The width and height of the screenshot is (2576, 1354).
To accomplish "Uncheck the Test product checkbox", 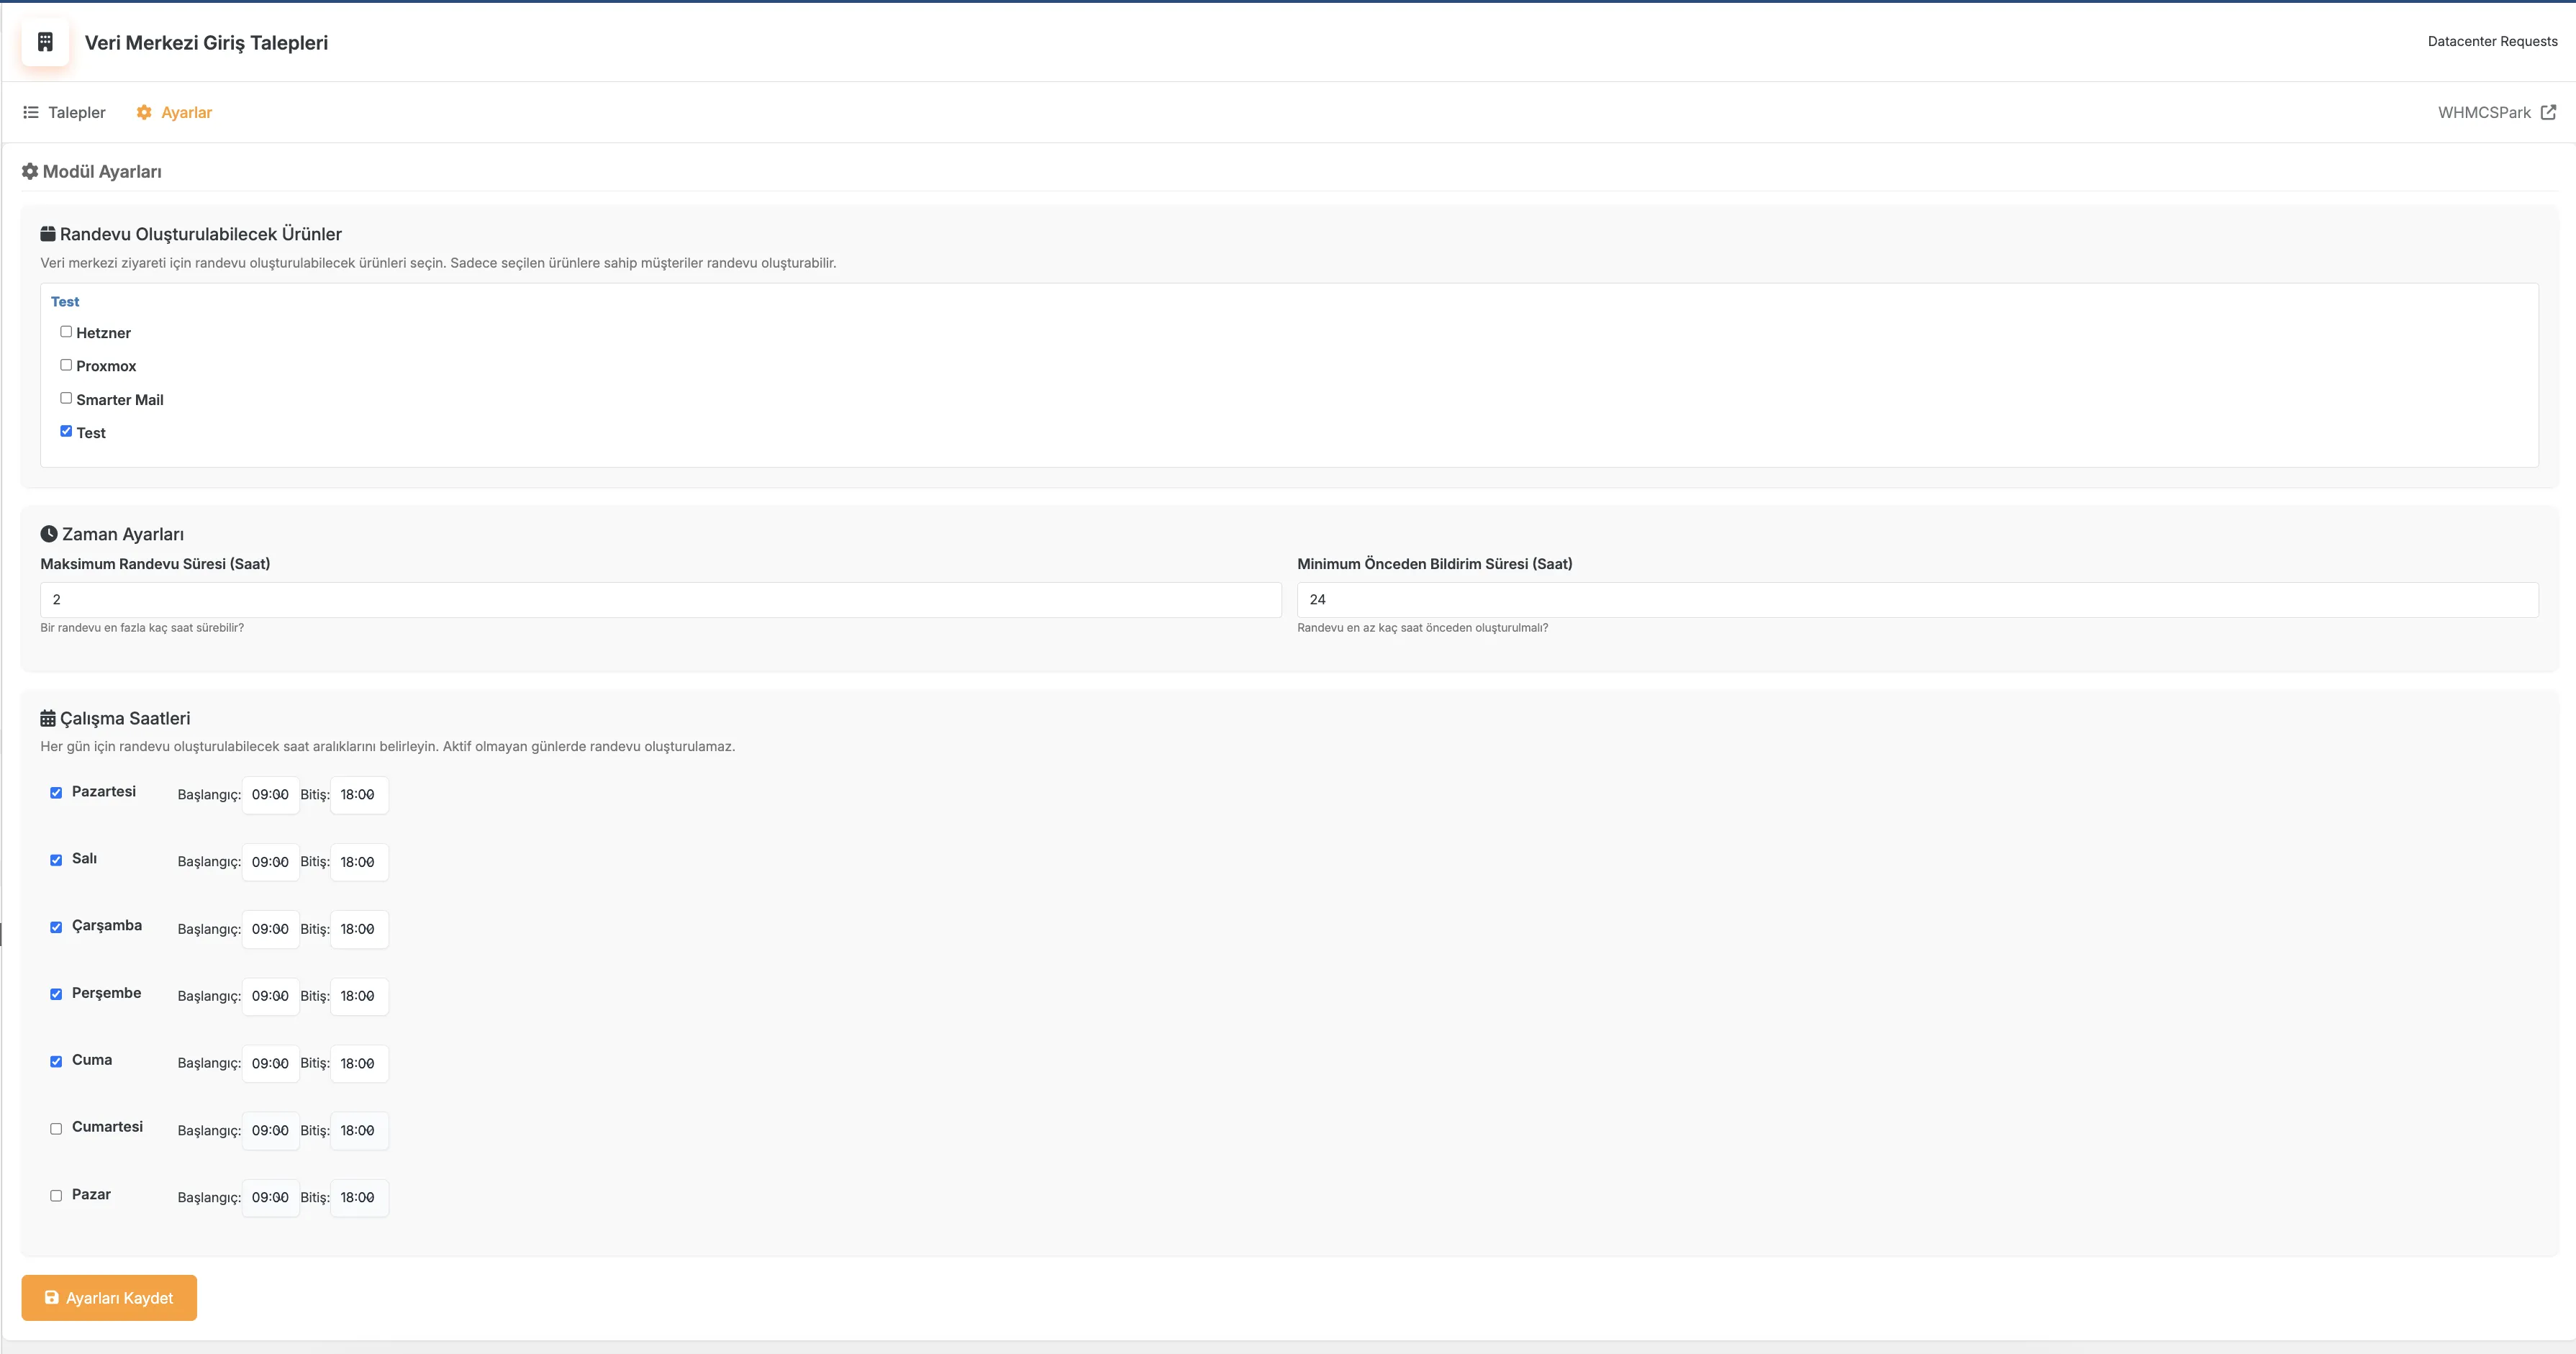I will coord(66,431).
